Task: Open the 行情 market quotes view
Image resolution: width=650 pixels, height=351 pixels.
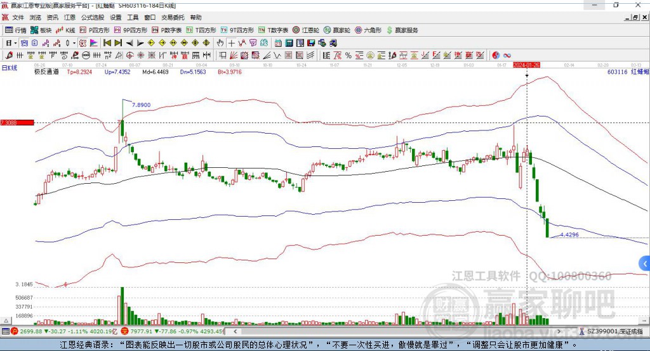Action: click(x=15, y=30)
